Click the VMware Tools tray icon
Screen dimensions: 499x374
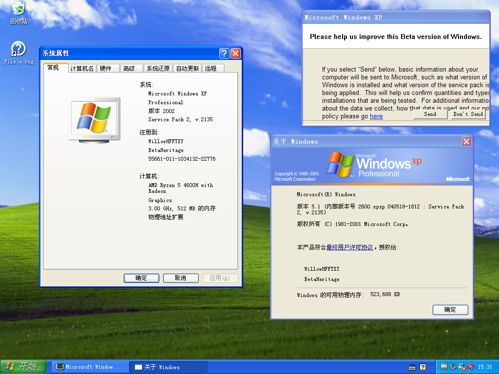pyautogui.click(x=443, y=367)
